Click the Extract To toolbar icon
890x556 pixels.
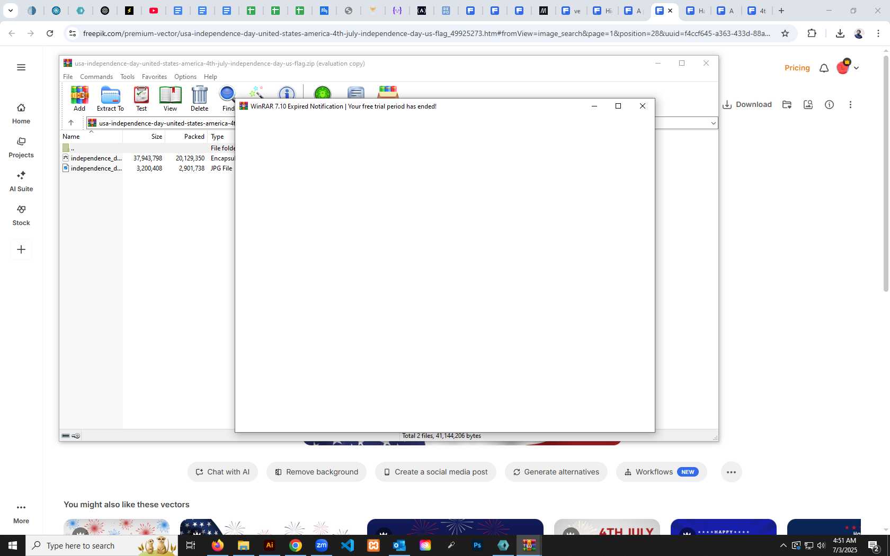(x=110, y=98)
